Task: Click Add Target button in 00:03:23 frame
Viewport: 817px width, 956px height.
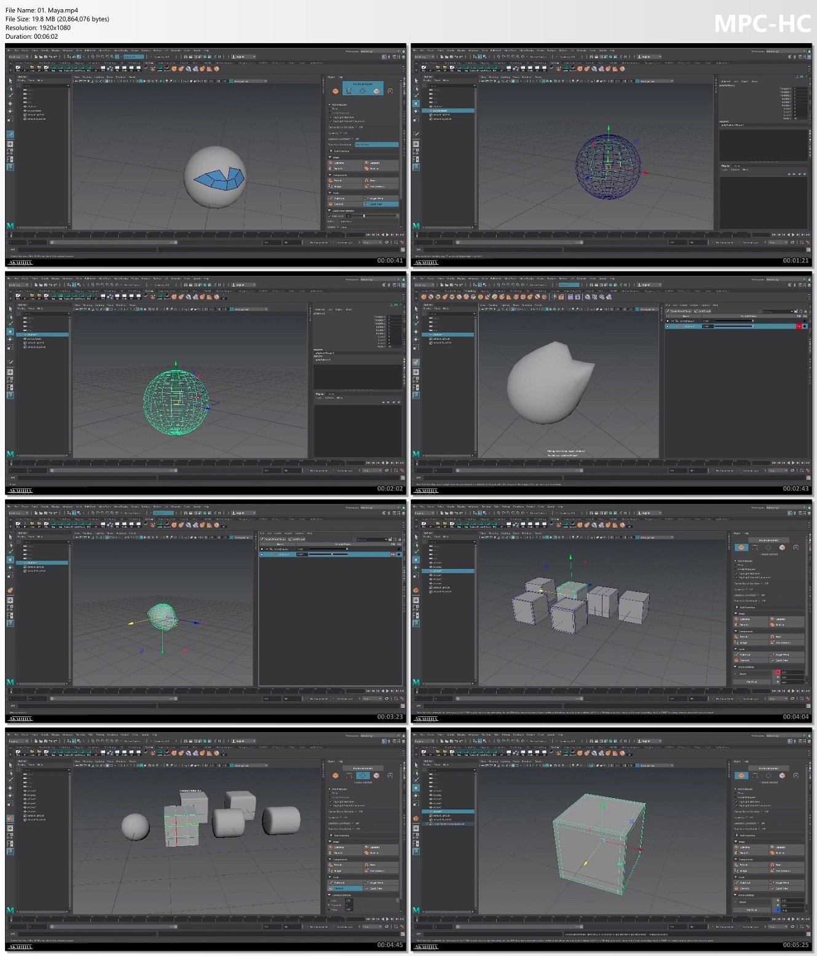Action: point(298,539)
